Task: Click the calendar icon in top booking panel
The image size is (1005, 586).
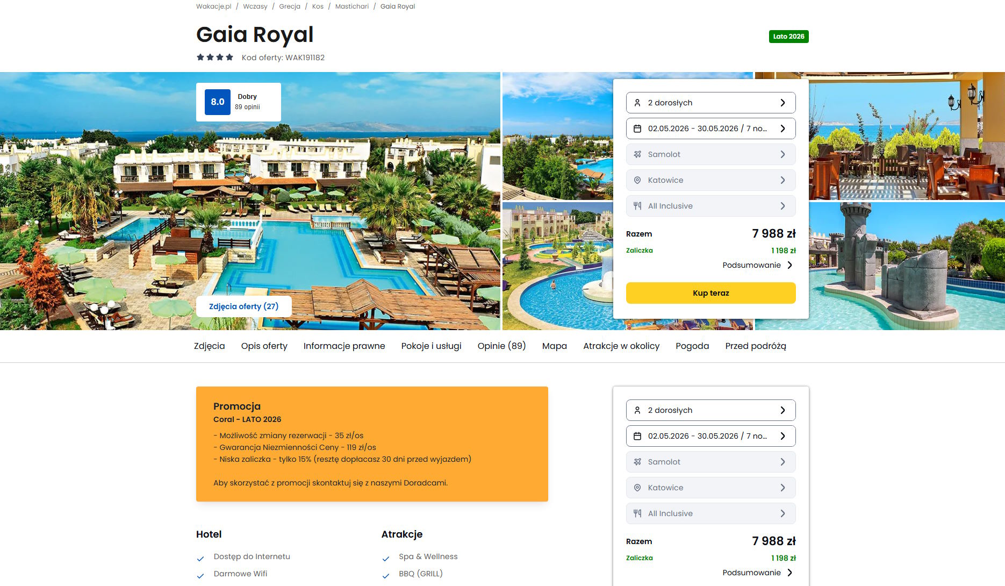Action: tap(637, 128)
